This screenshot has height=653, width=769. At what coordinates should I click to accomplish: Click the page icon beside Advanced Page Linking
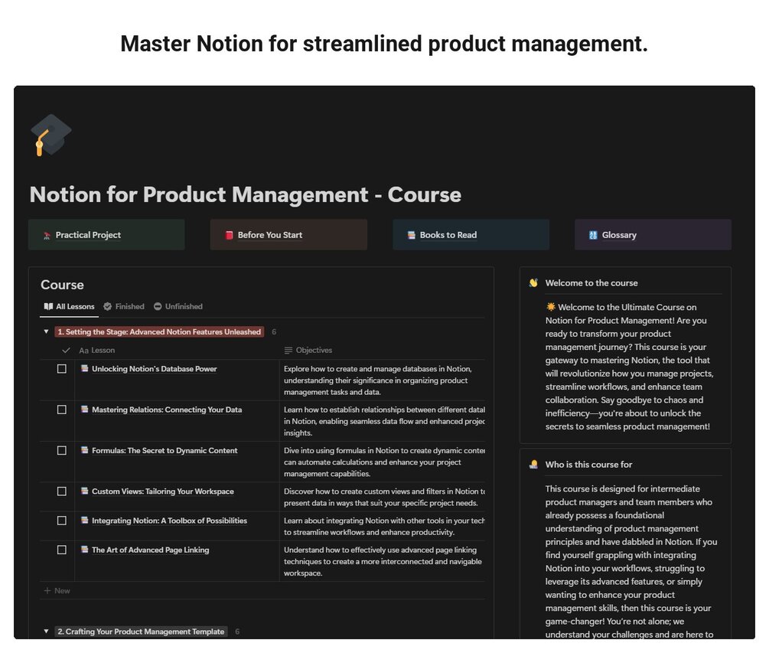tap(85, 550)
